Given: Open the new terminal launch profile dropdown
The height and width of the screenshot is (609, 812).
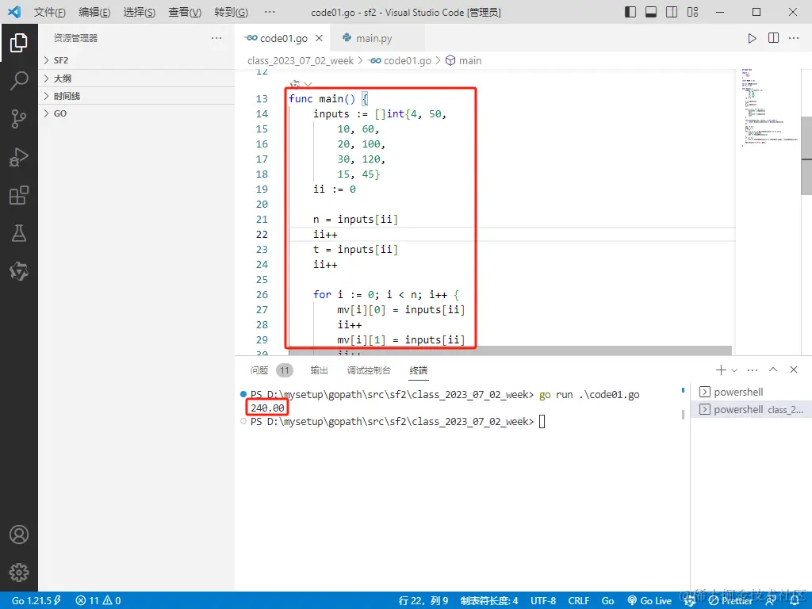Looking at the screenshot, I should pos(734,370).
